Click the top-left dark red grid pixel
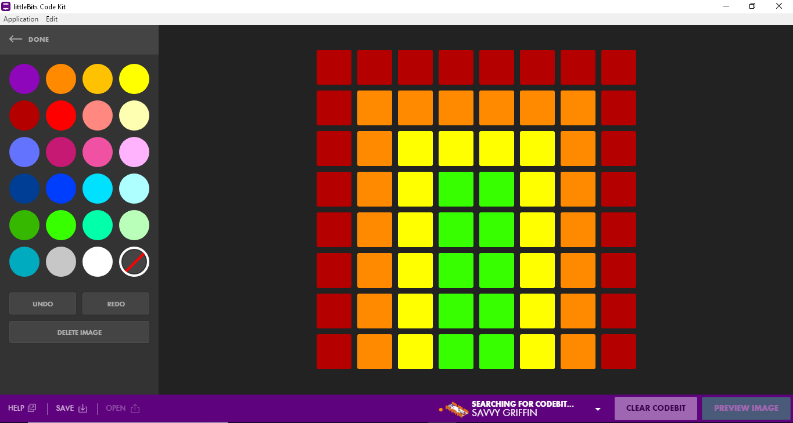 (334, 67)
